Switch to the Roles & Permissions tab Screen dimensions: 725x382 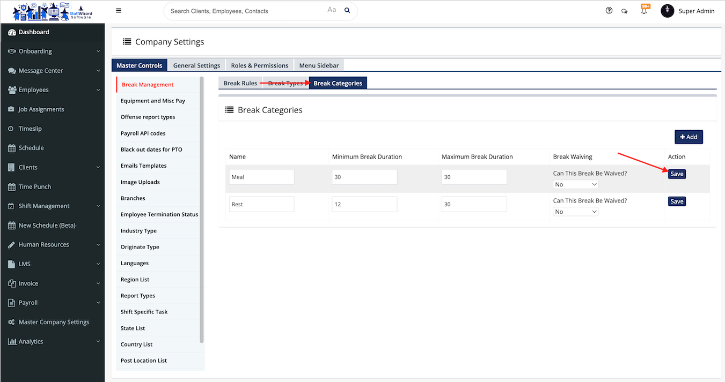point(260,65)
